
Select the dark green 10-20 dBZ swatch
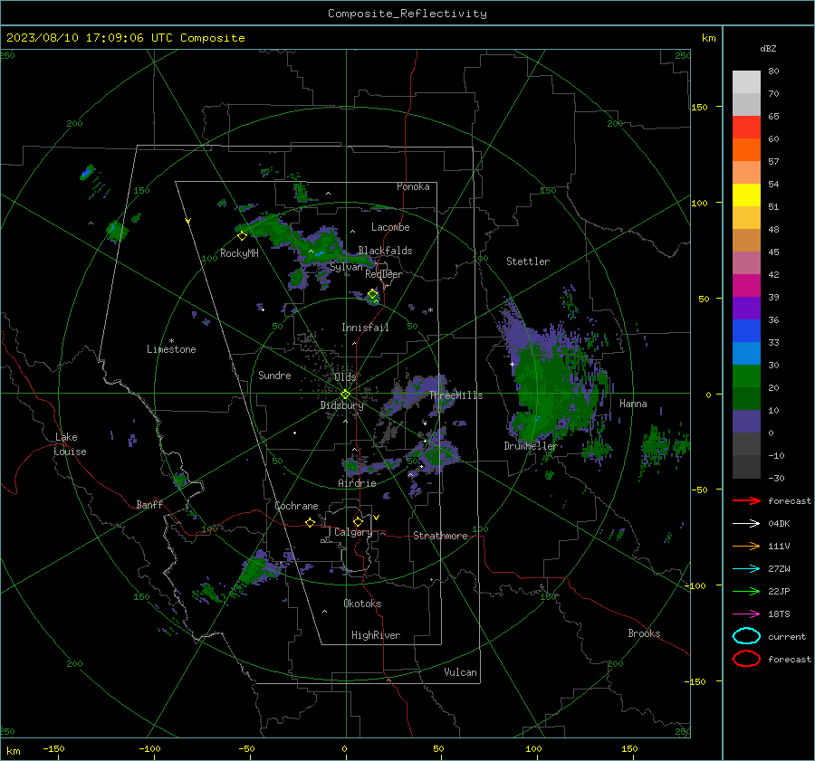click(x=746, y=398)
